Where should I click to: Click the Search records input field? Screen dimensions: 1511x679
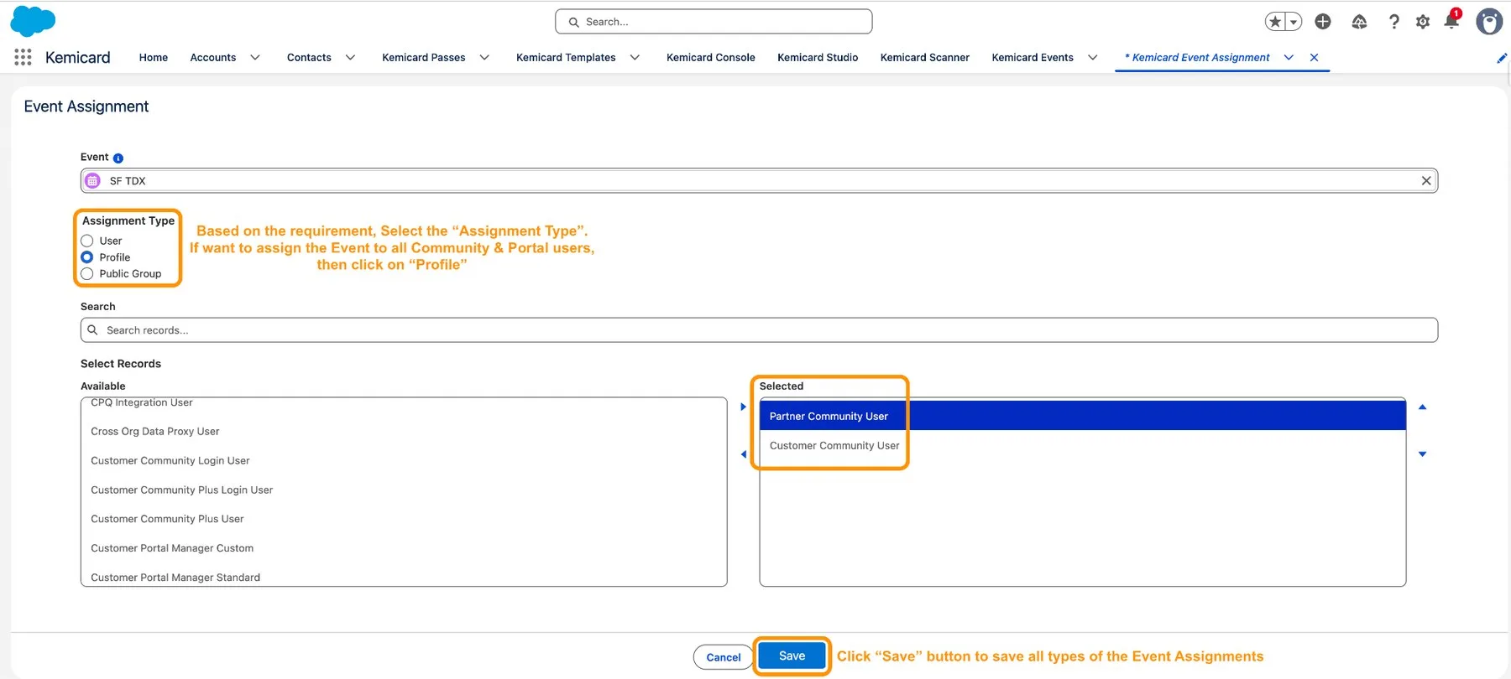pos(759,330)
